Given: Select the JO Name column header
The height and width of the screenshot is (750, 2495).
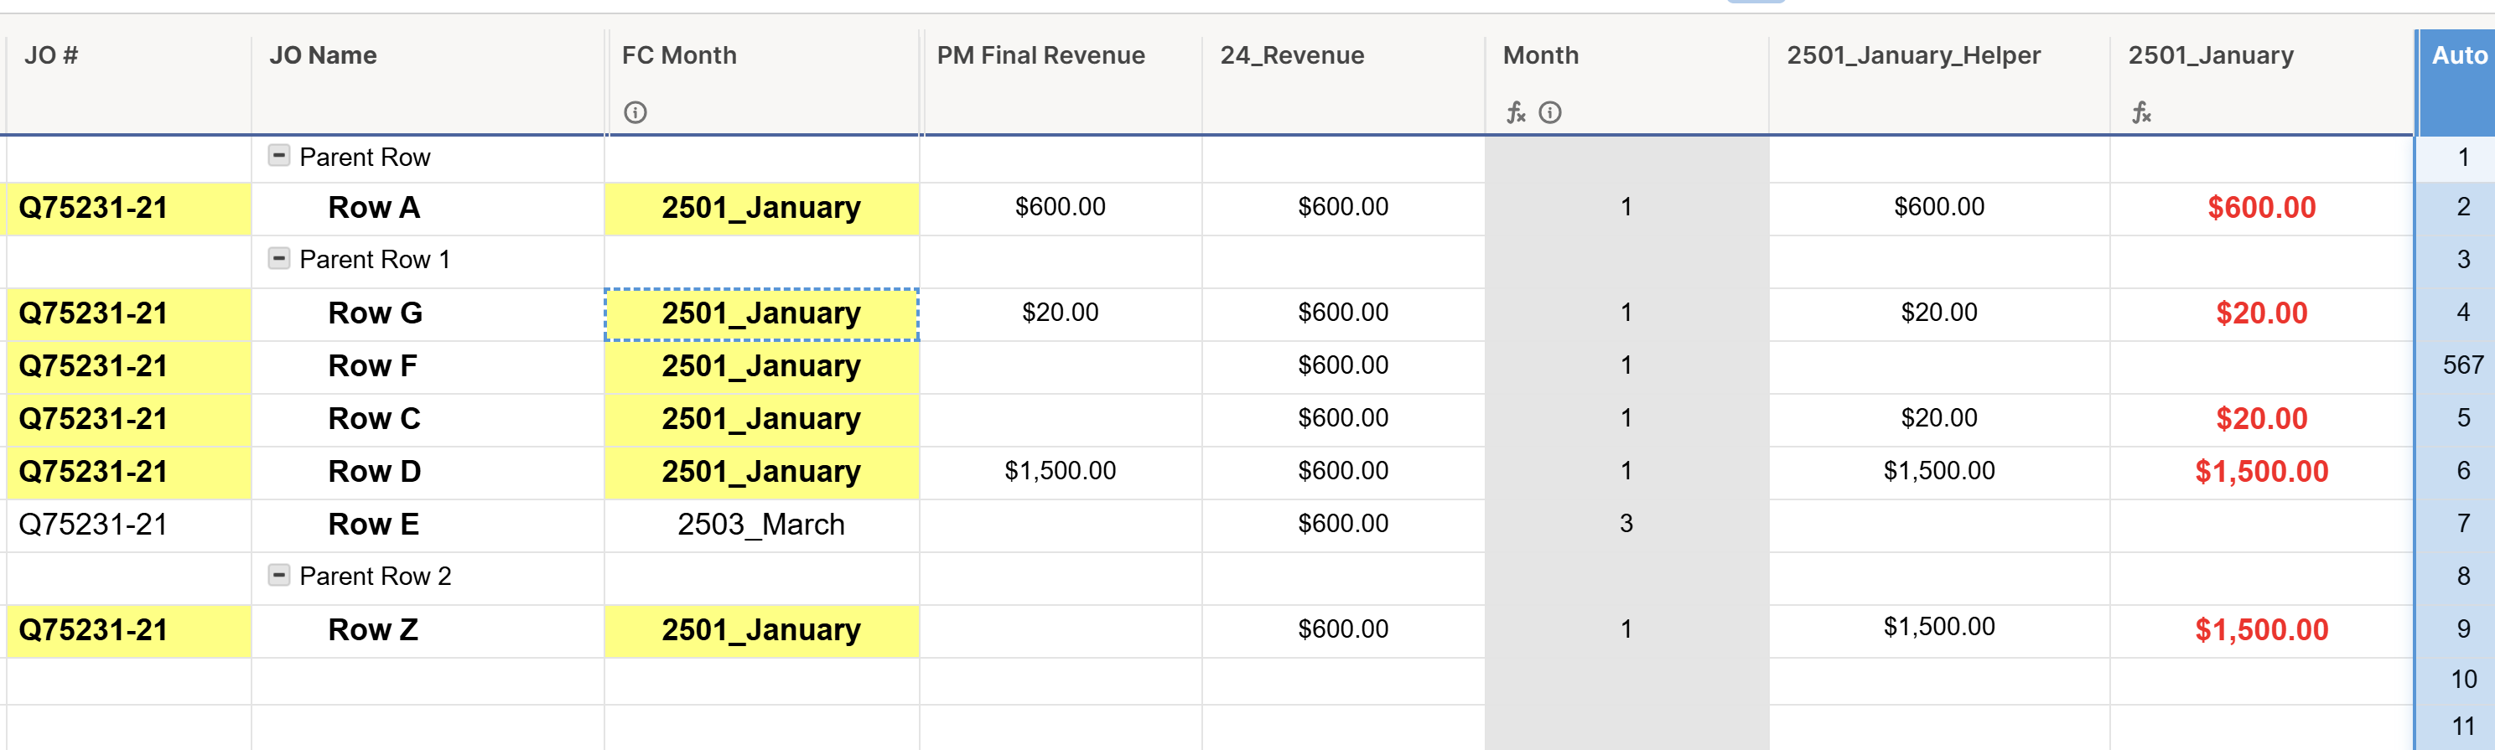Looking at the screenshot, I should click(x=428, y=82).
